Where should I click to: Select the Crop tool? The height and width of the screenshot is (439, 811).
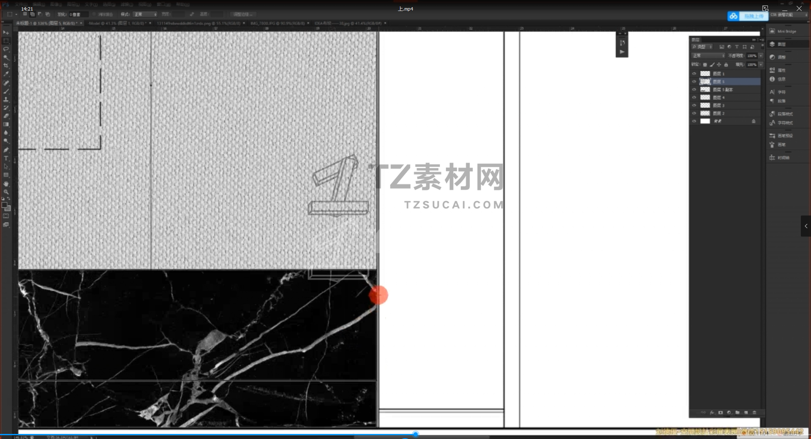[x=6, y=66]
